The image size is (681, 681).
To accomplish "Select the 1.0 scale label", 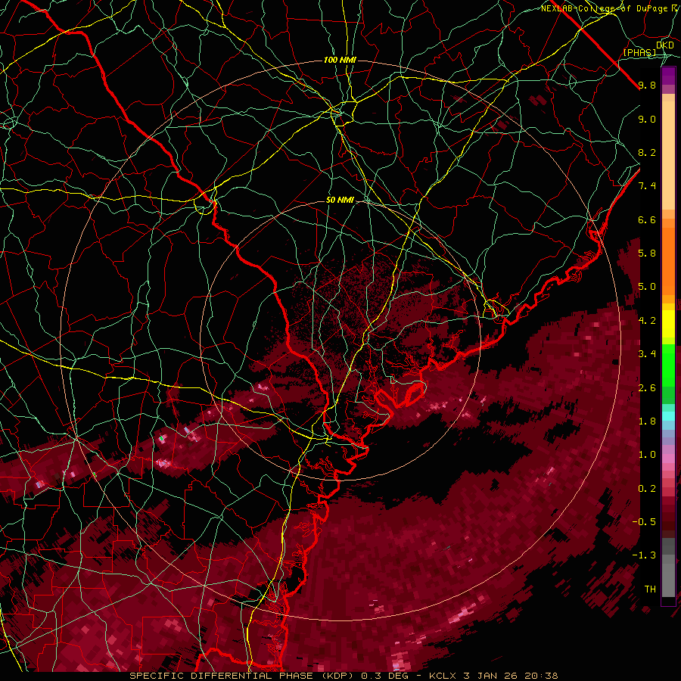I will [x=647, y=455].
